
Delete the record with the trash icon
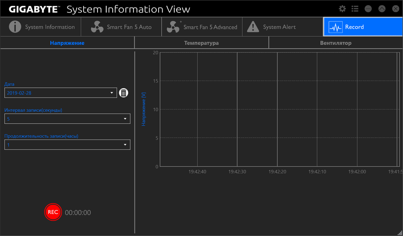[x=124, y=93]
